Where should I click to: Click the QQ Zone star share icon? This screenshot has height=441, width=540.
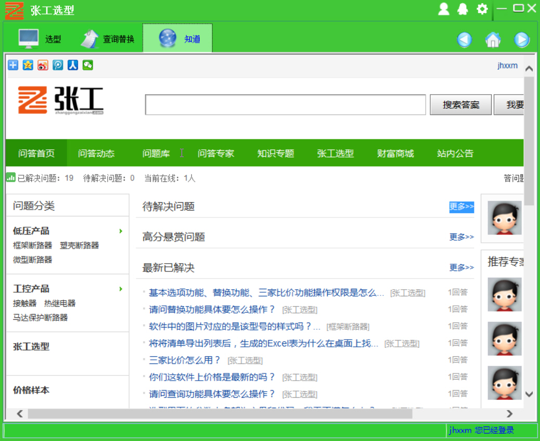pyautogui.click(x=28, y=65)
